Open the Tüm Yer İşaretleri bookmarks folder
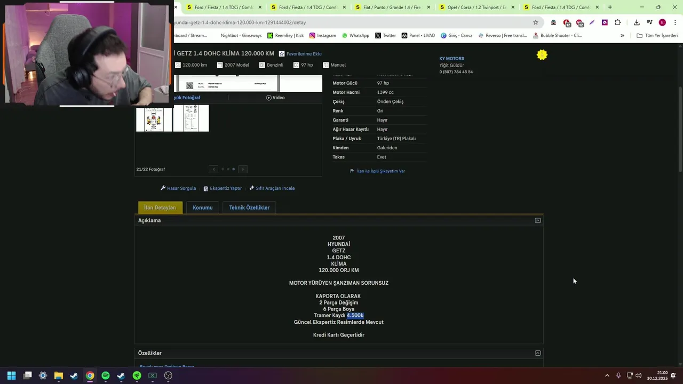Screen dimensions: 683x384 click(657, 36)
